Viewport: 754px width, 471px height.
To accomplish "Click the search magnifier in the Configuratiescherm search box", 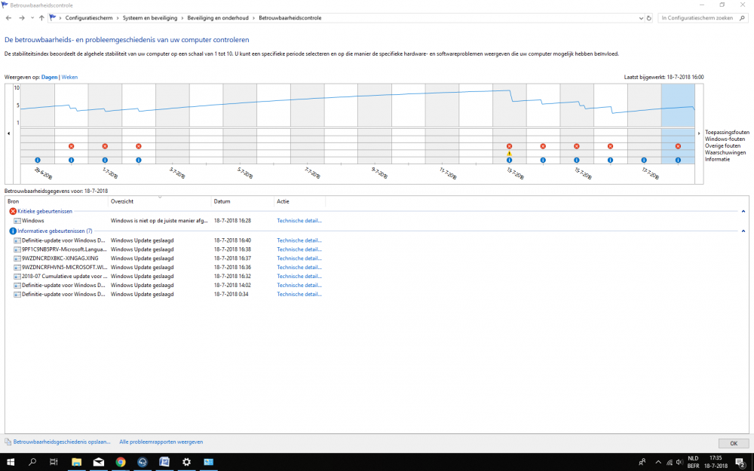I will click(742, 18).
